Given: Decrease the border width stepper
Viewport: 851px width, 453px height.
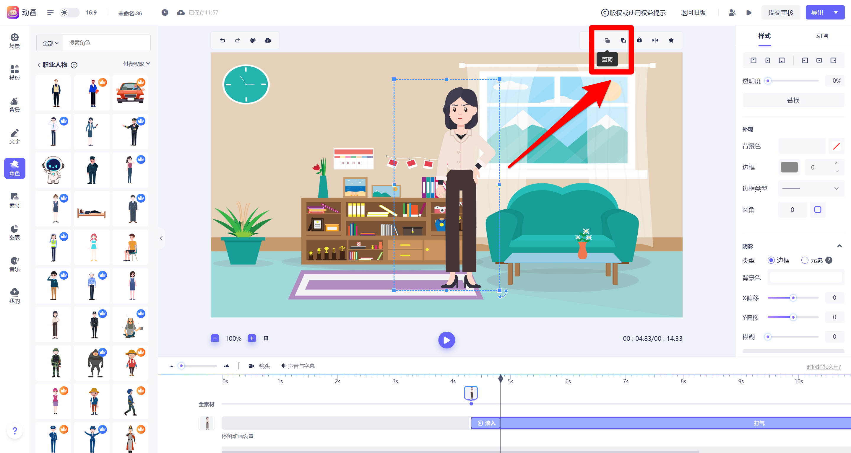Looking at the screenshot, I should [837, 171].
